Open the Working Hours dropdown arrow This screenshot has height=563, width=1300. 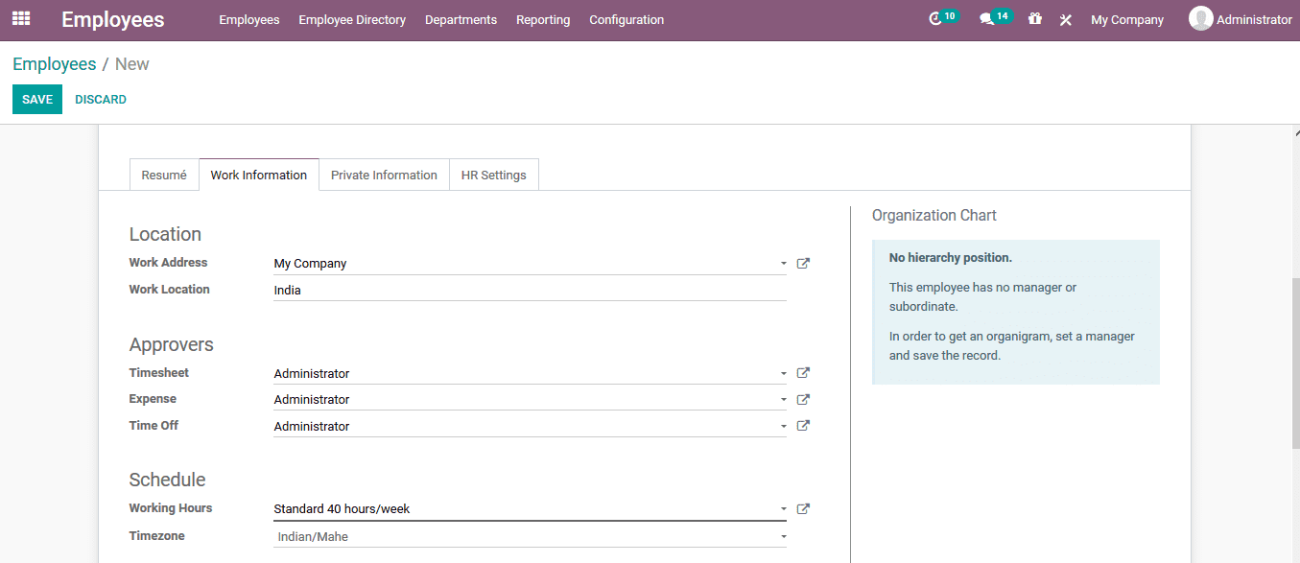[x=782, y=508]
